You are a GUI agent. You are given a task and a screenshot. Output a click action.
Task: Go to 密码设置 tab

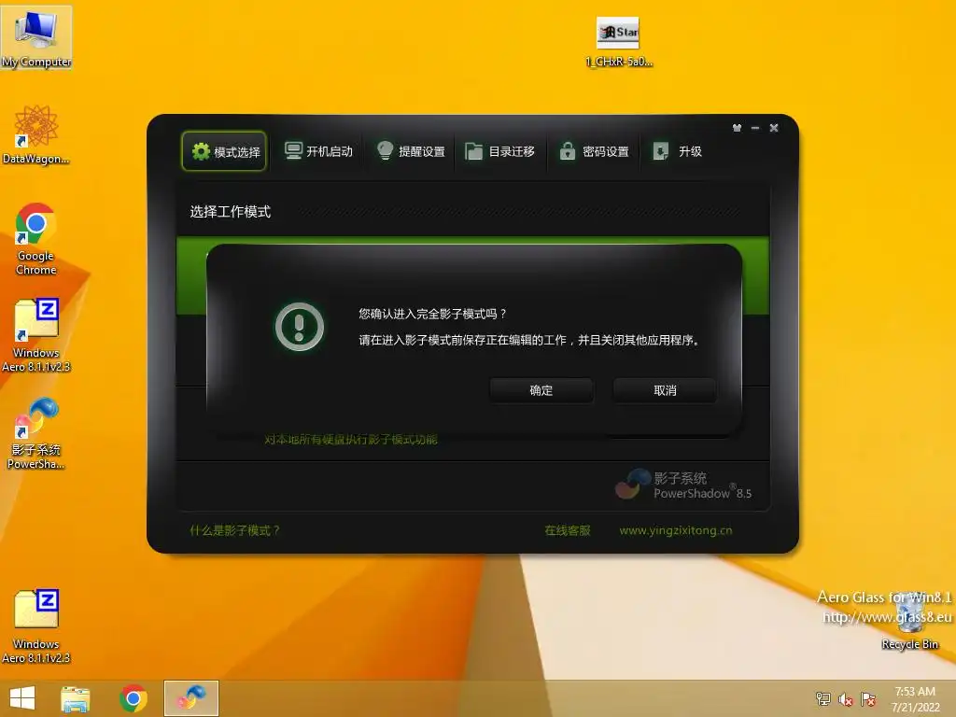click(x=594, y=151)
